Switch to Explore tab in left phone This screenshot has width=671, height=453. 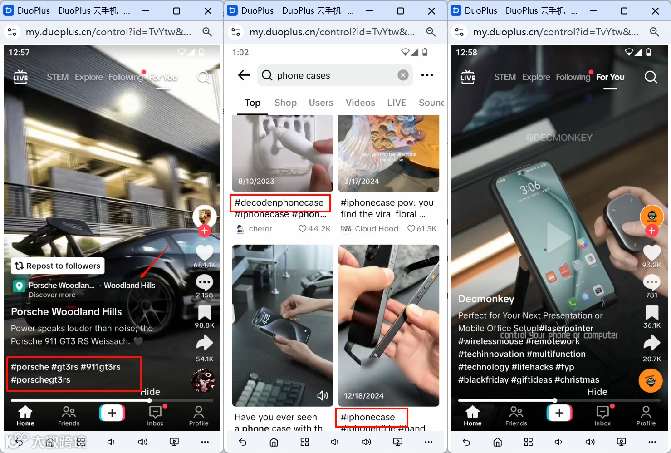tap(89, 77)
